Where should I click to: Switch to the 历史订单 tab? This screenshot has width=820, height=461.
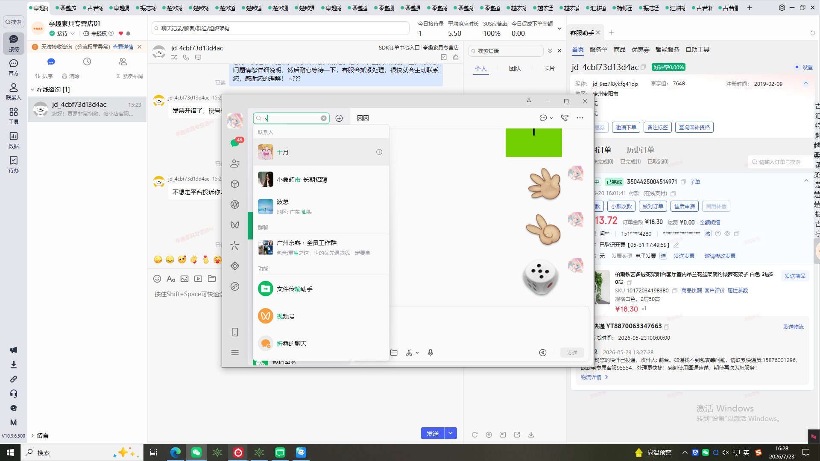pos(640,150)
